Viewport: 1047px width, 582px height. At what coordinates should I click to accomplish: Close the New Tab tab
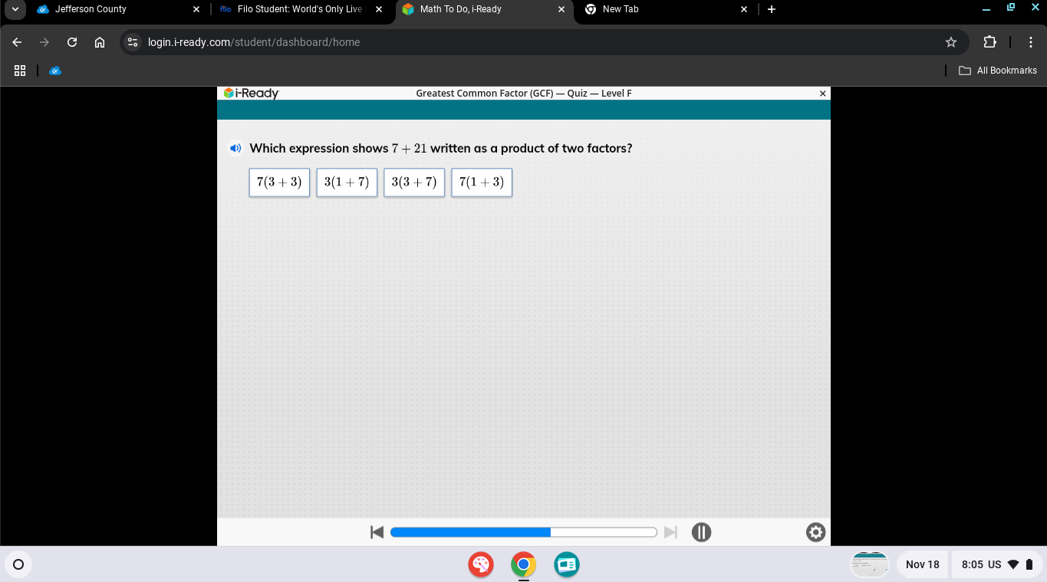[x=744, y=9]
